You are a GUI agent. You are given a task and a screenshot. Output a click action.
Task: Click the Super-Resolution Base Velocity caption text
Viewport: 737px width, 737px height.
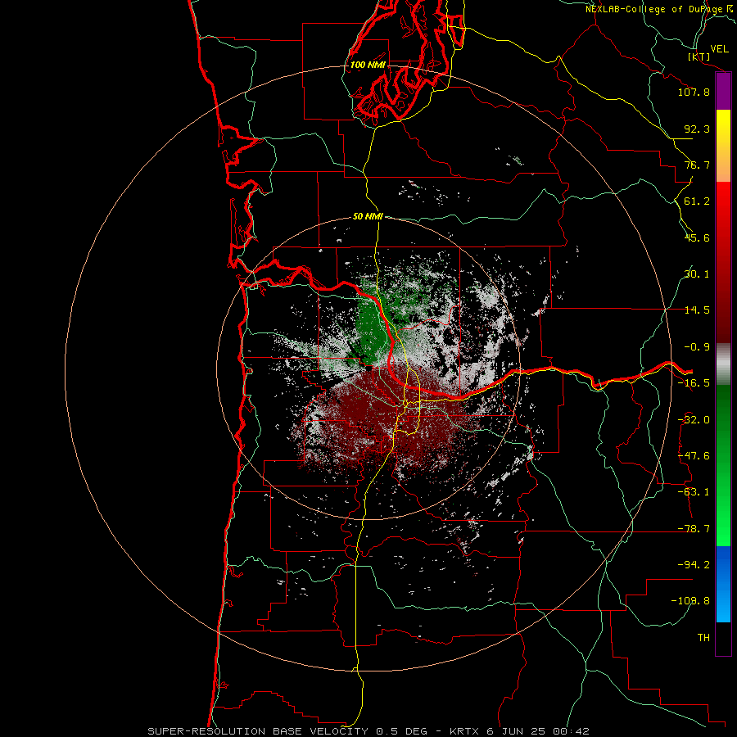click(368, 731)
